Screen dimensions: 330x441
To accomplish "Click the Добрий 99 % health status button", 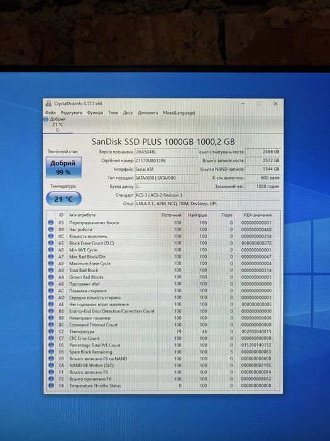I will click(63, 168).
